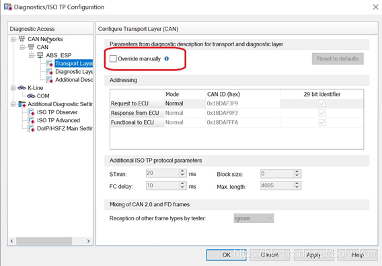382x266 pixels.
Task: Click the Cancel button
Action: [270, 255]
